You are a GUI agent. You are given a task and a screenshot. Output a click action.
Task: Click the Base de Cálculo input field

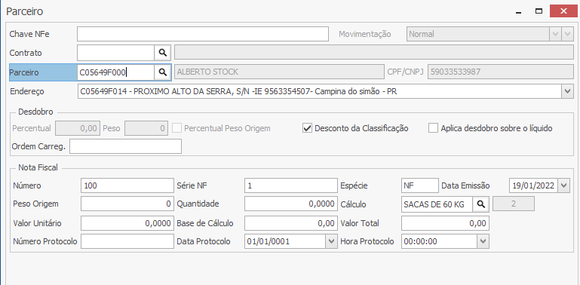290,223
